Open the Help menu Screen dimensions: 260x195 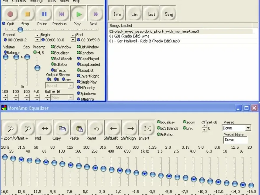(76, 1)
